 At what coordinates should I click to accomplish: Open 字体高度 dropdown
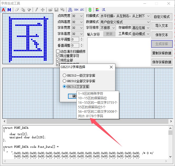coord(77,34)
